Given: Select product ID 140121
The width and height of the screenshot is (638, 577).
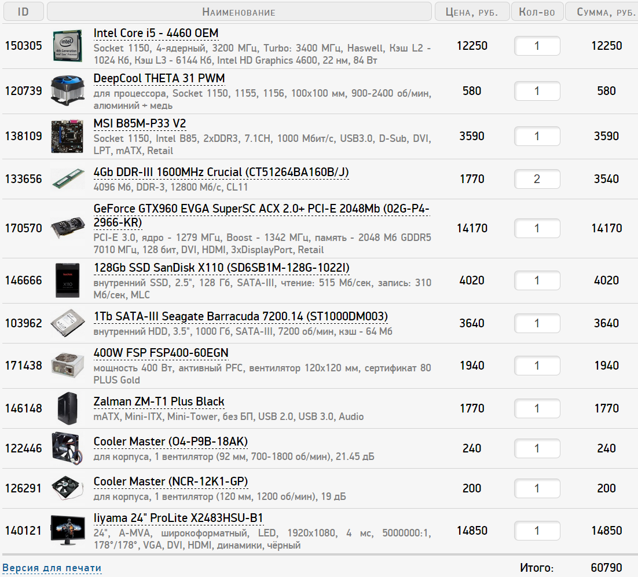Looking at the screenshot, I should coord(24,531).
